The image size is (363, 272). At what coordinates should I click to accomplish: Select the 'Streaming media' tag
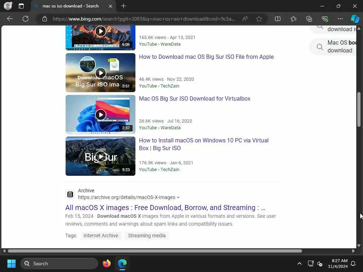(146, 236)
